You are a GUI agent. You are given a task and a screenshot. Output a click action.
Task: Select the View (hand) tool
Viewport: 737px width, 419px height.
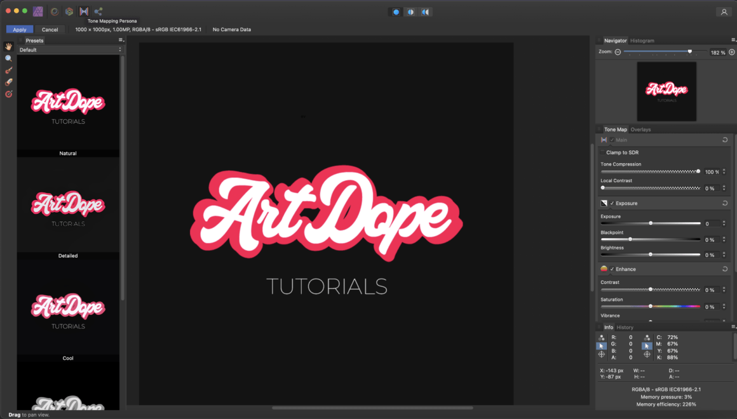pos(8,46)
